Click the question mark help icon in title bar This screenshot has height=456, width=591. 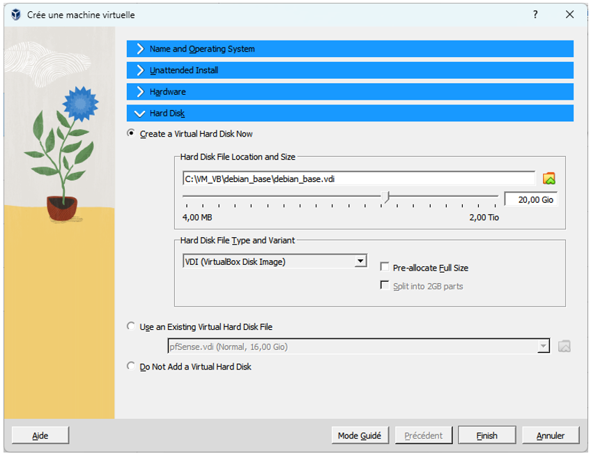[535, 15]
